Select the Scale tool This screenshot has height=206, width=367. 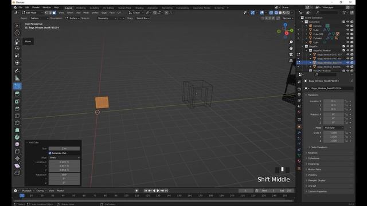[x=17, y=56]
